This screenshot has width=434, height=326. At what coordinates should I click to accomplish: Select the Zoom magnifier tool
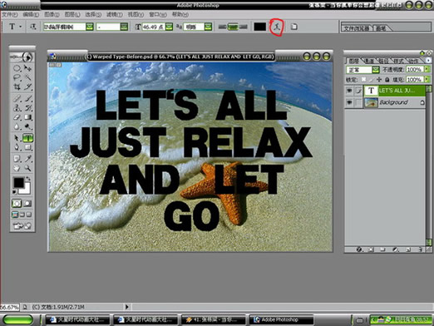pos(27,168)
